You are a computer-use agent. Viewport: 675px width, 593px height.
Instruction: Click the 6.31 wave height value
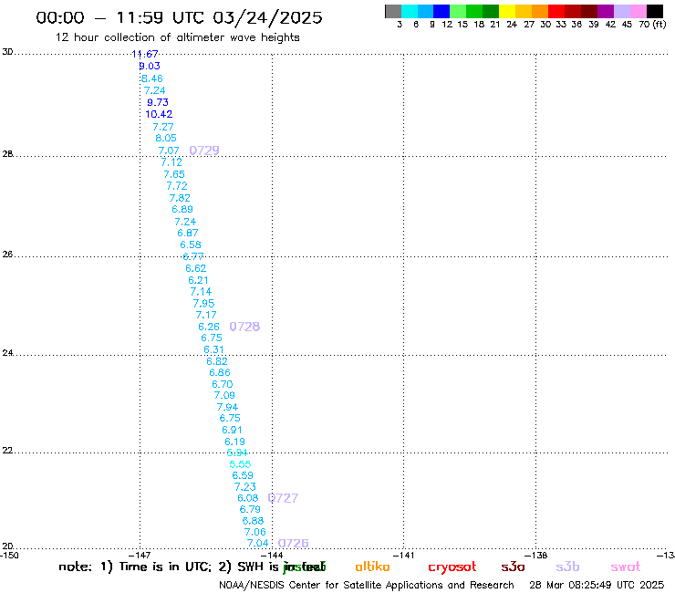click(x=213, y=349)
